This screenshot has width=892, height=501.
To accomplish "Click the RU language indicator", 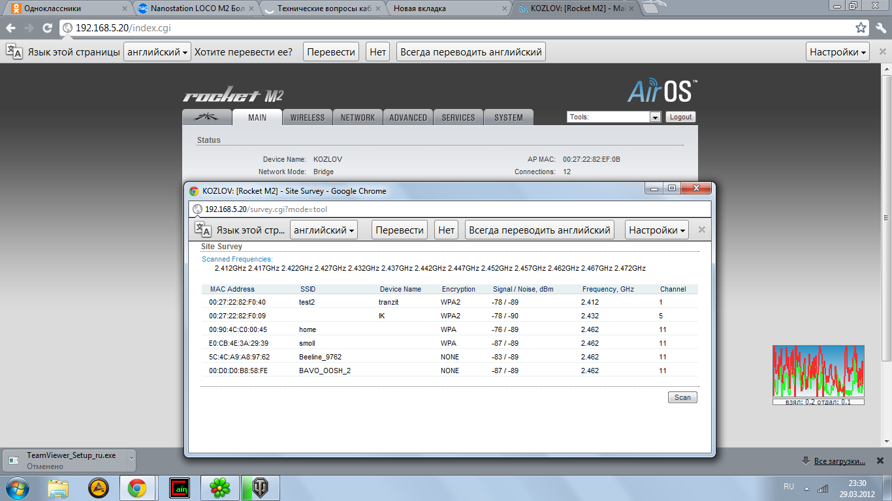I will [x=789, y=487].
